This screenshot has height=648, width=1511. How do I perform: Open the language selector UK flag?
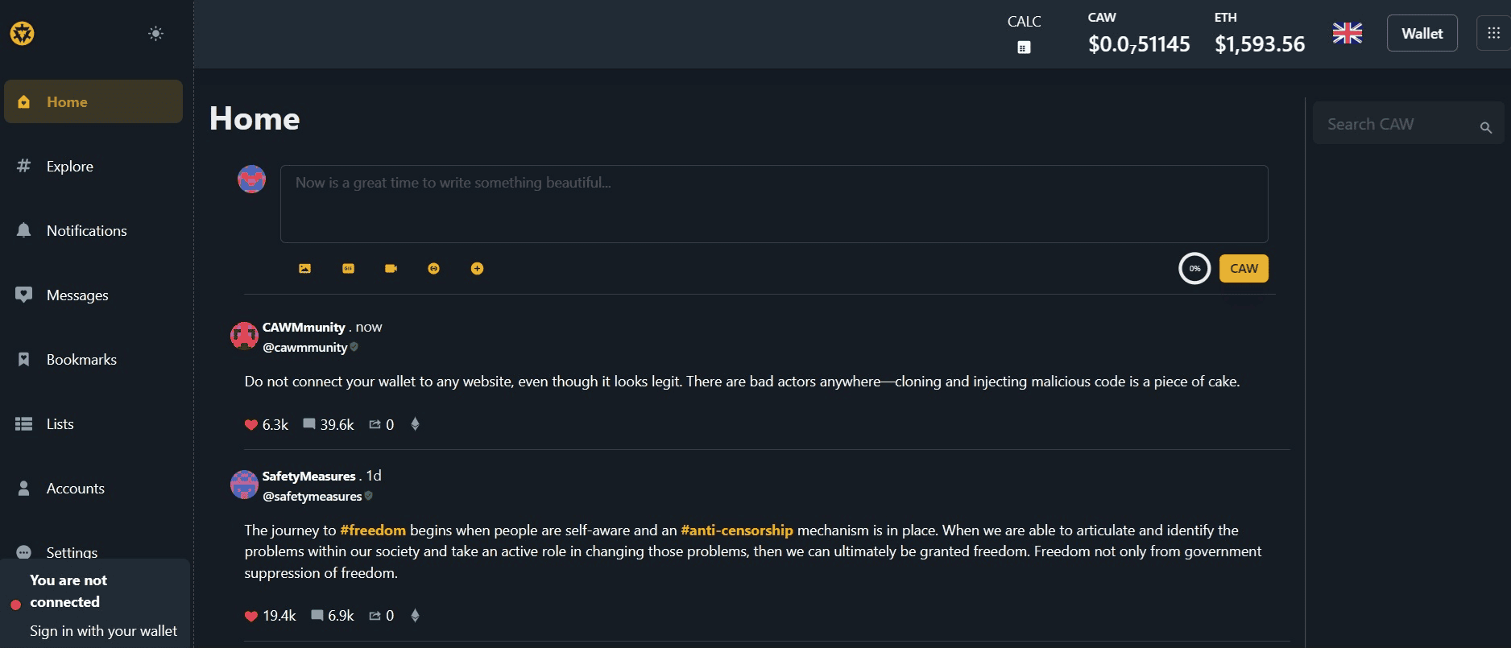1347,33
